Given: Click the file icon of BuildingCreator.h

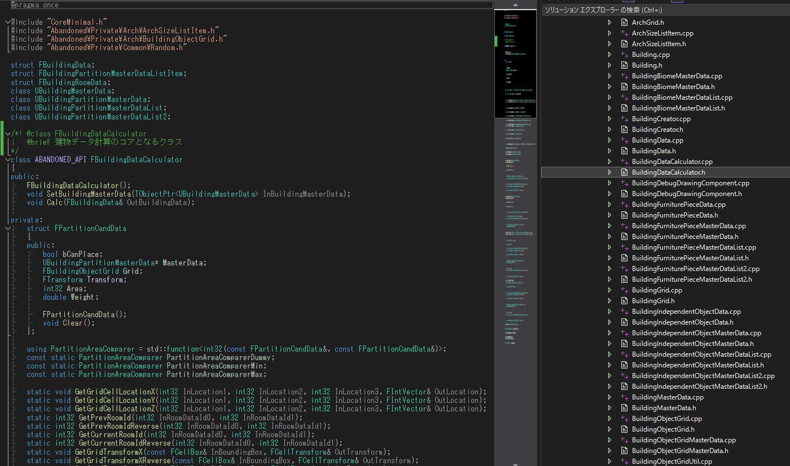Looking at the screenshot, I should (x=624, y=129).
